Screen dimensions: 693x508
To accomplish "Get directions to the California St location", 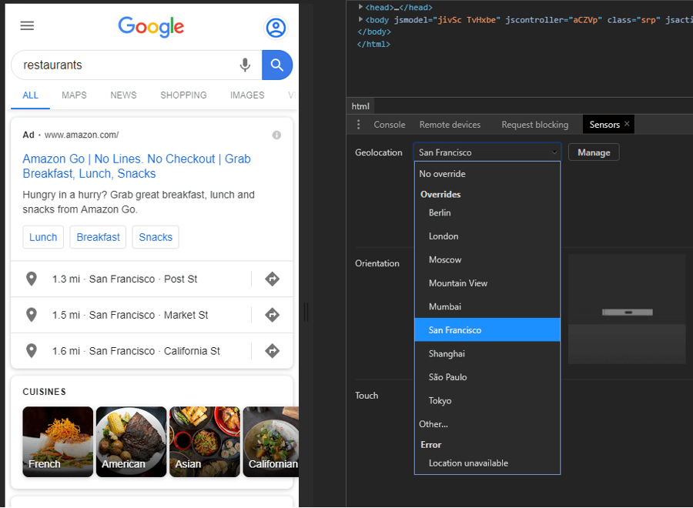I will 273,351.
